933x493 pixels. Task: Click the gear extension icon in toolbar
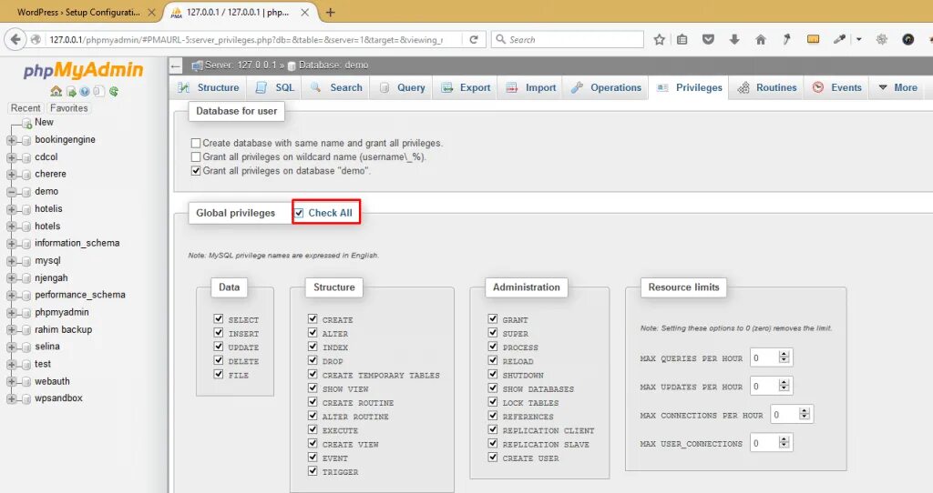click(x=882, y=39)
